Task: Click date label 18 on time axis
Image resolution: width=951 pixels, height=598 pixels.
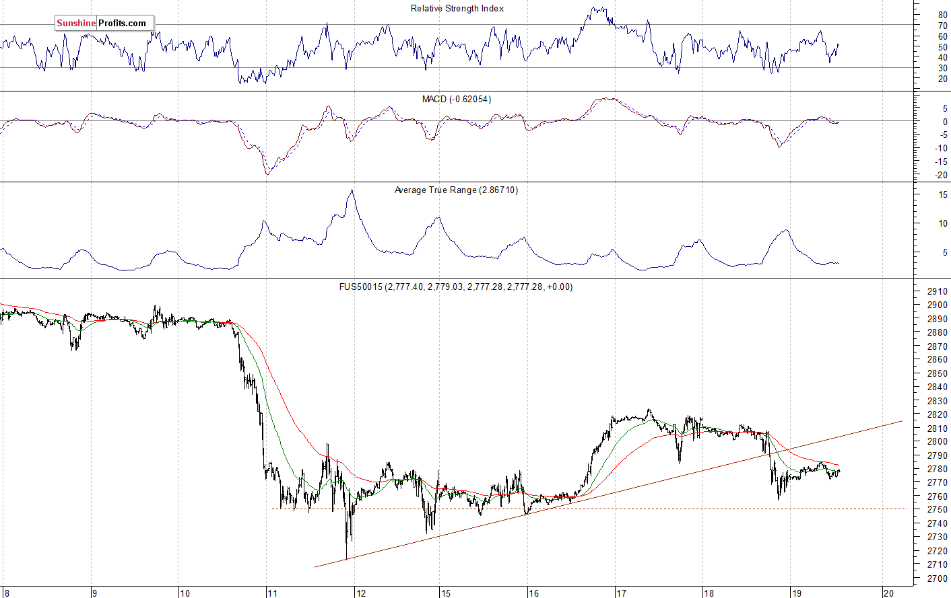Action: (709, 593)
